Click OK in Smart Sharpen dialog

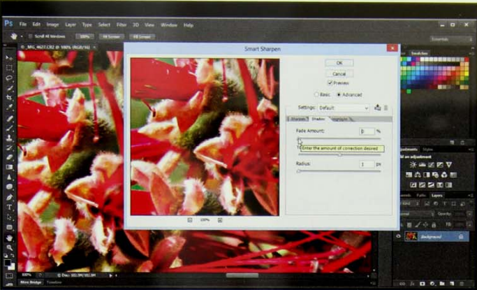point(339,63)
